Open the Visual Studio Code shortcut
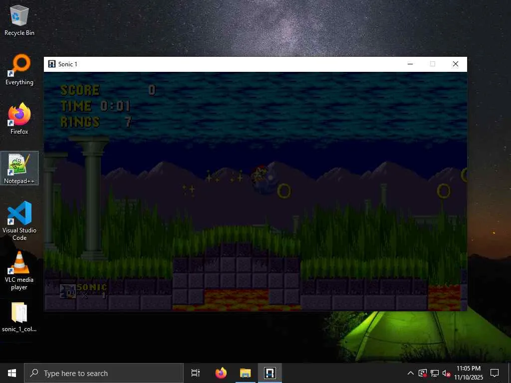 click(19, 221)
